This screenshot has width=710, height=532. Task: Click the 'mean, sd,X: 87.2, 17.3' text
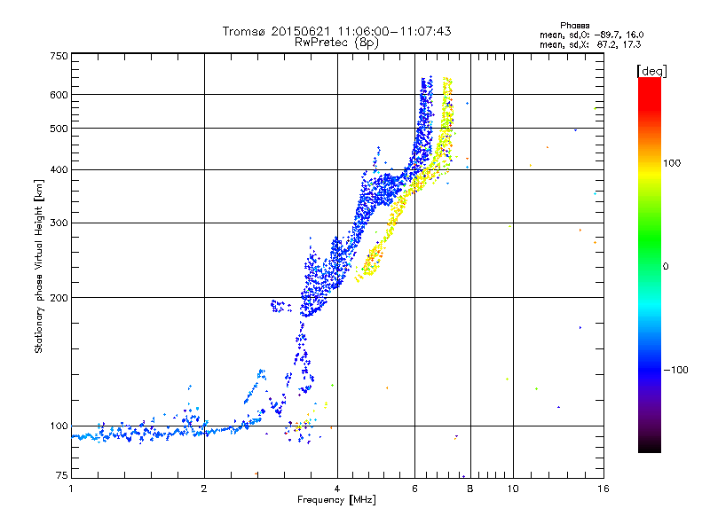point(590,44)
